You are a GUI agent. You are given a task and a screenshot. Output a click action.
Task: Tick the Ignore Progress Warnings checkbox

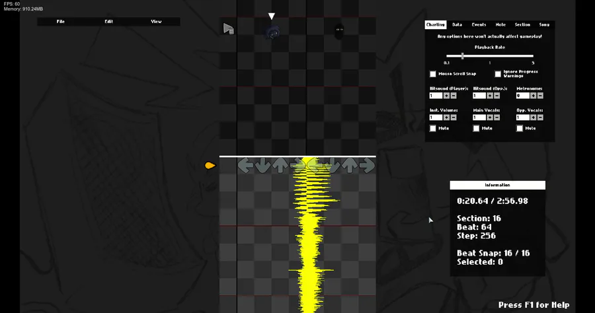pyautogui.click(x=498, y=74)
